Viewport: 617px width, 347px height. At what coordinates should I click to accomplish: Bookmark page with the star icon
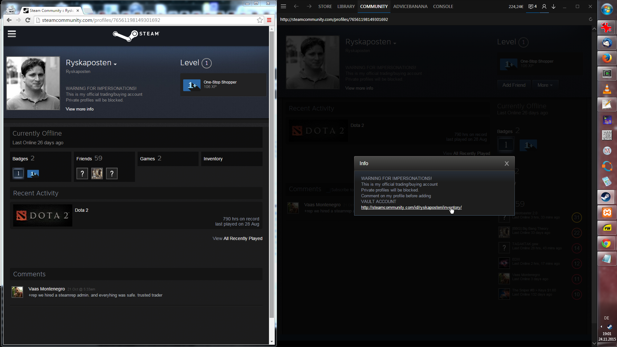(260, 20)
